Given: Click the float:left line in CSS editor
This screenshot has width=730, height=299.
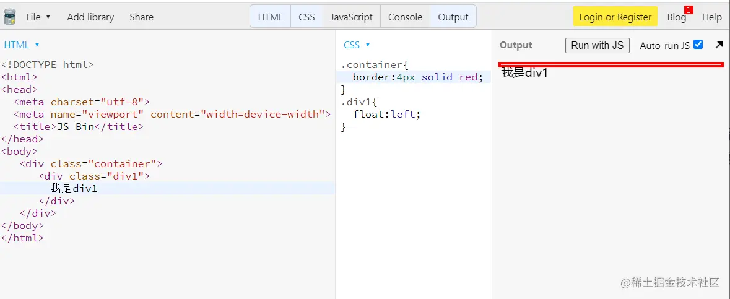Looking at the screenshot, I should [386, 115].
